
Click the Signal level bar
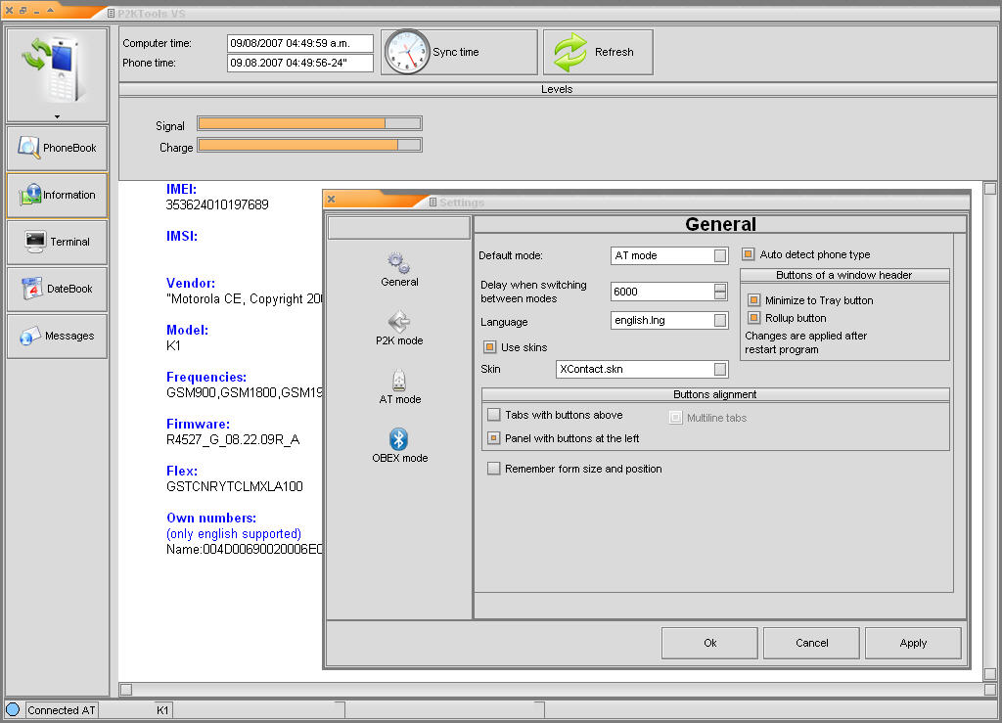point(309,123)
